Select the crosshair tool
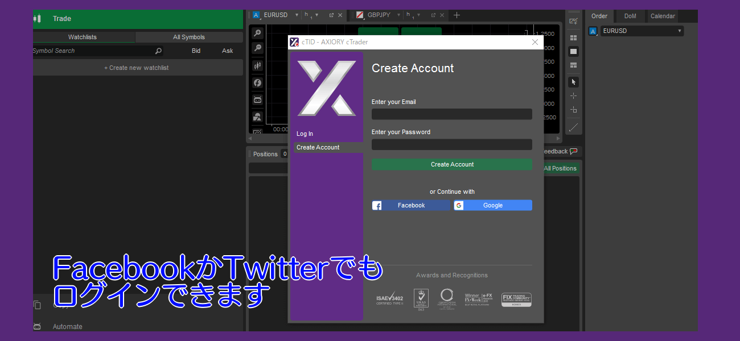 (x=574, y=96)
